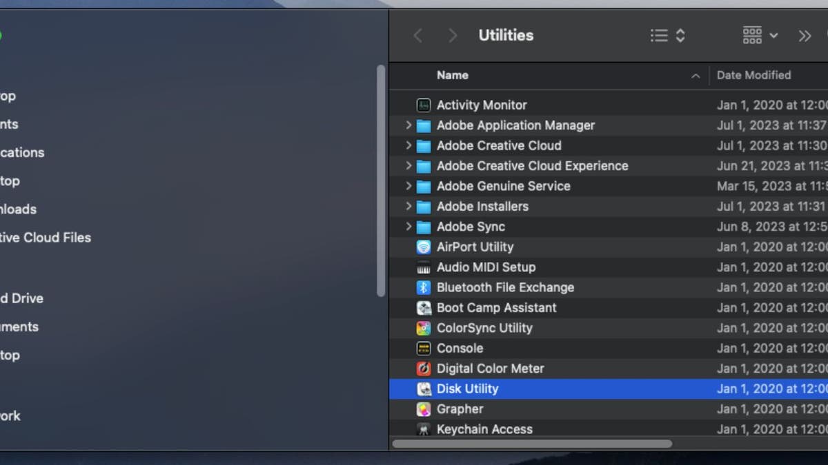Click the sidebar vertical scrollbar

pyautogui.click(x=381, y=181)
